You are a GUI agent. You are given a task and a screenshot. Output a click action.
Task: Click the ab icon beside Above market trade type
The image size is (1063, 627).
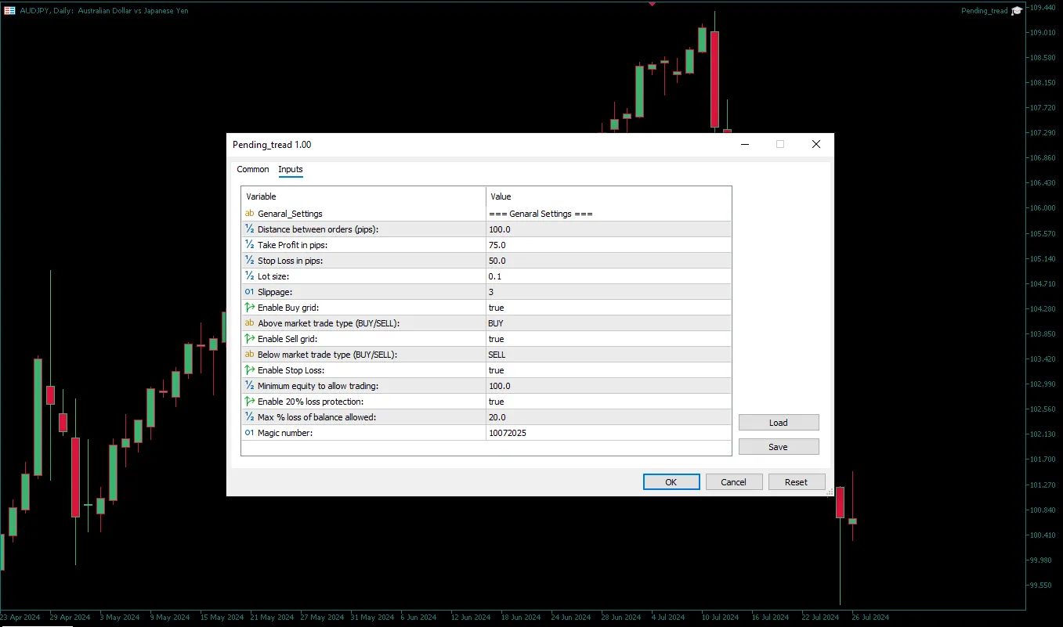click(x=249, y=323)
